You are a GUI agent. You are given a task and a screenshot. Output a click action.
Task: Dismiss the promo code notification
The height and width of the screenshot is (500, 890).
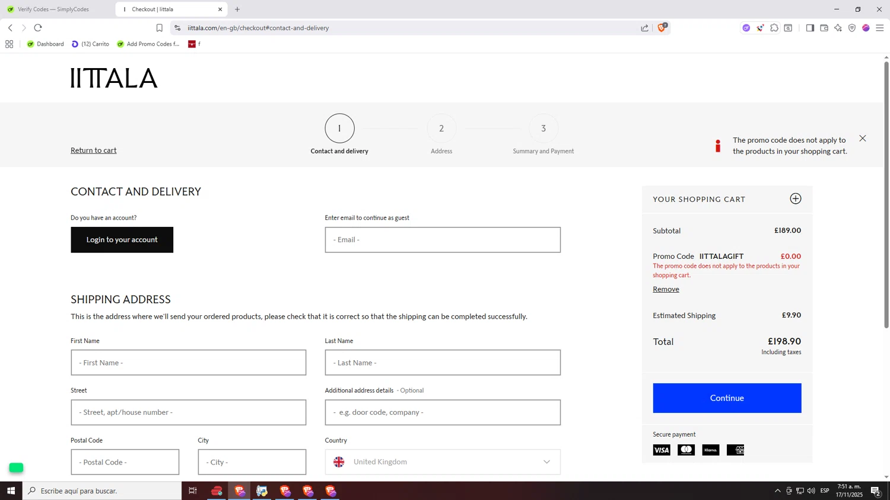[x=862, y=139]
